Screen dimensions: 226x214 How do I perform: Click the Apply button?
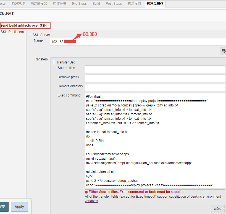pyautogui.click(x=19, y=207)
